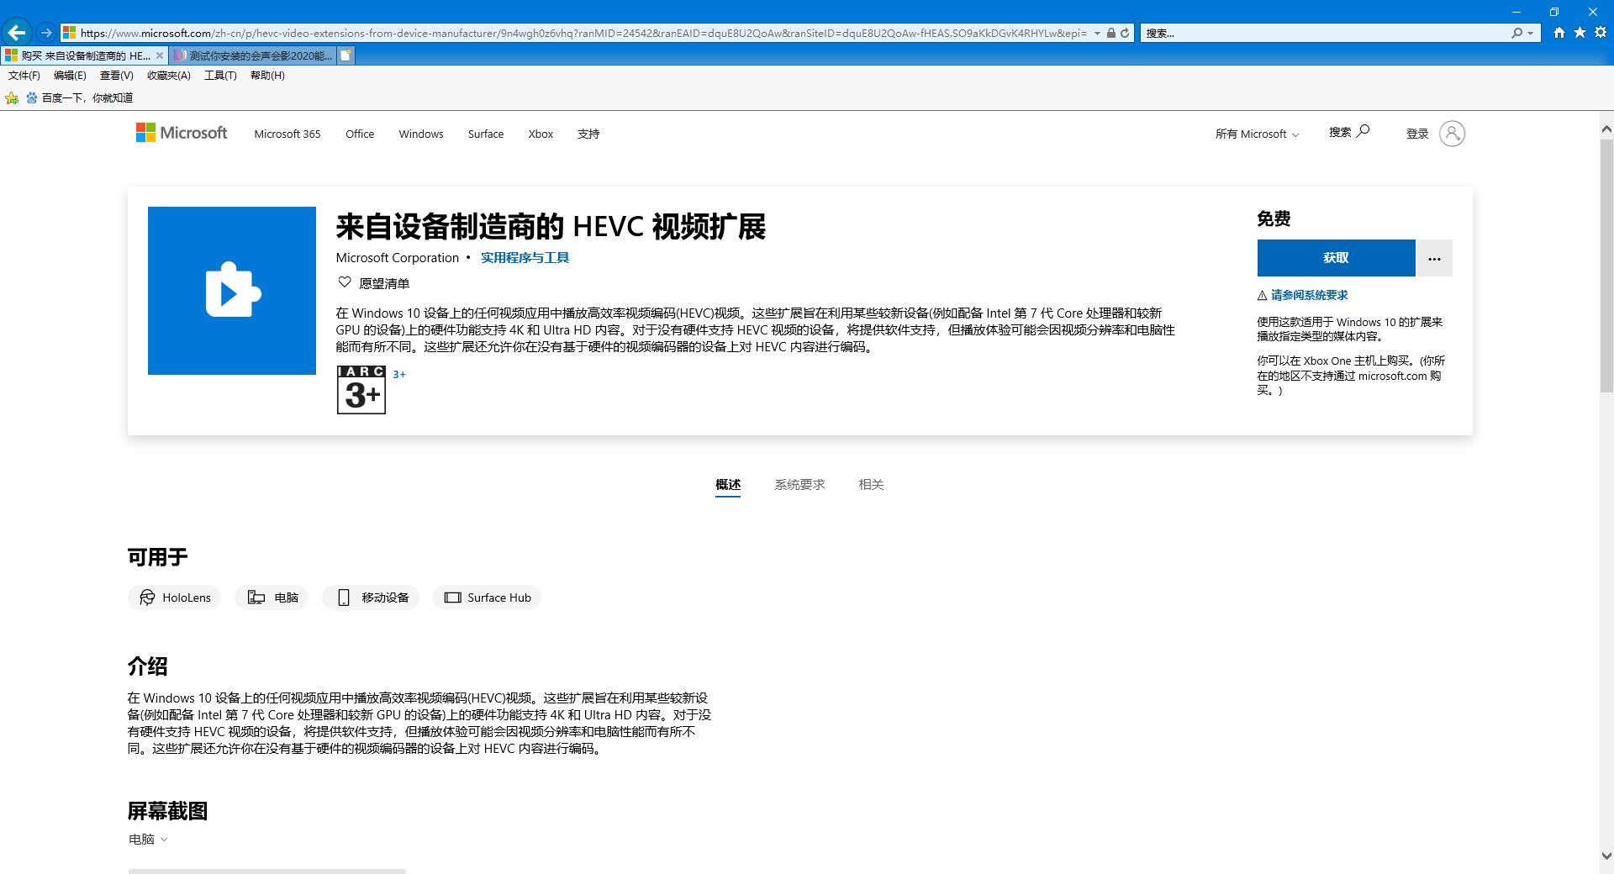The image size is (1614, 874).
Task: Open the 请参阅系统要求 link
Action: (x=1309, y=295)
